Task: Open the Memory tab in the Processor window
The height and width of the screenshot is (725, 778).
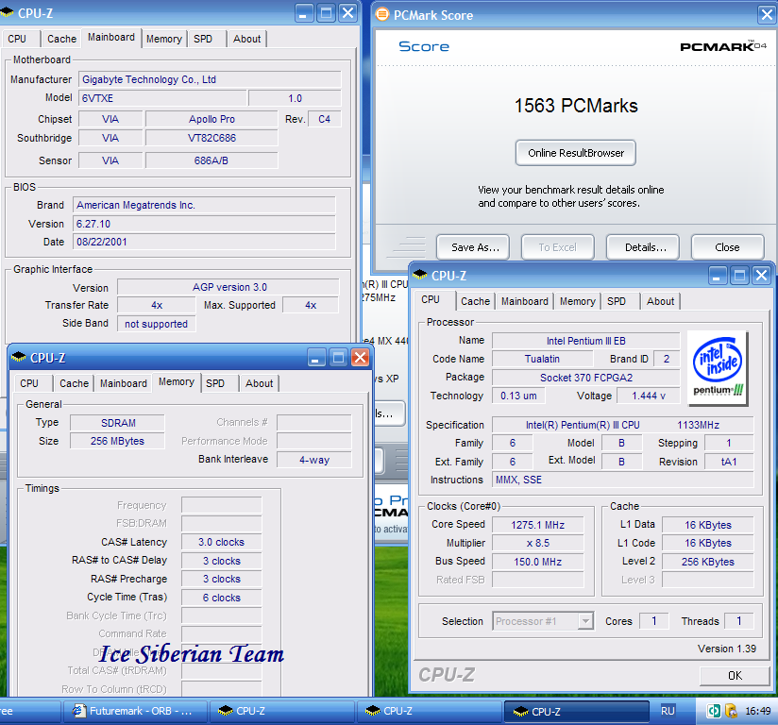Action: tap(578, 301)
